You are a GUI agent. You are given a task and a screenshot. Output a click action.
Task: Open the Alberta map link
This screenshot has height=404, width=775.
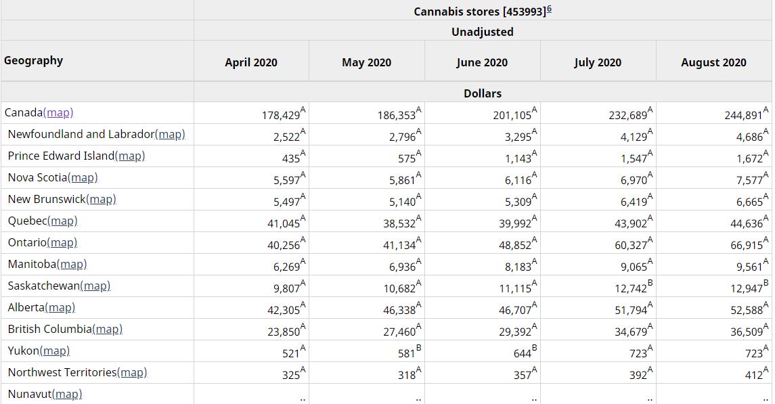60,308
